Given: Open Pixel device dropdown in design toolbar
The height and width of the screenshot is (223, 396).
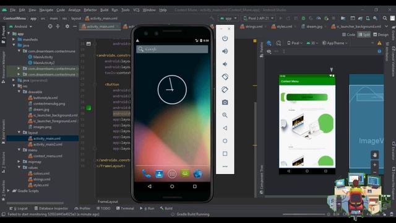Looking at the screenshot, I should point(295,43).
